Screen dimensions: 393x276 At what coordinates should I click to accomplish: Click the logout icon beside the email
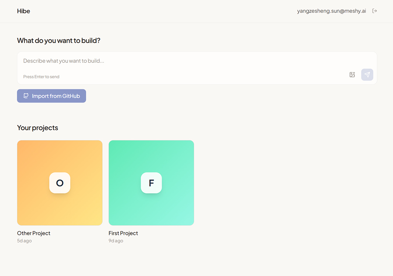pos(375,11)
